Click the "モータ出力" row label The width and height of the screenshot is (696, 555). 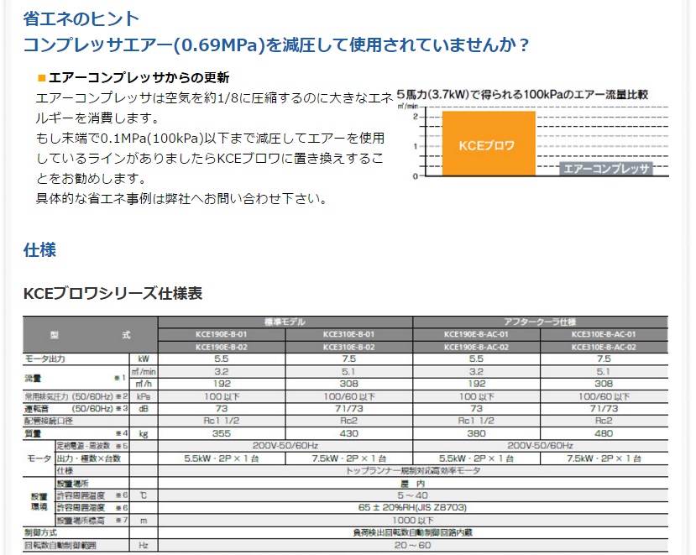click(x=44, y=359)
